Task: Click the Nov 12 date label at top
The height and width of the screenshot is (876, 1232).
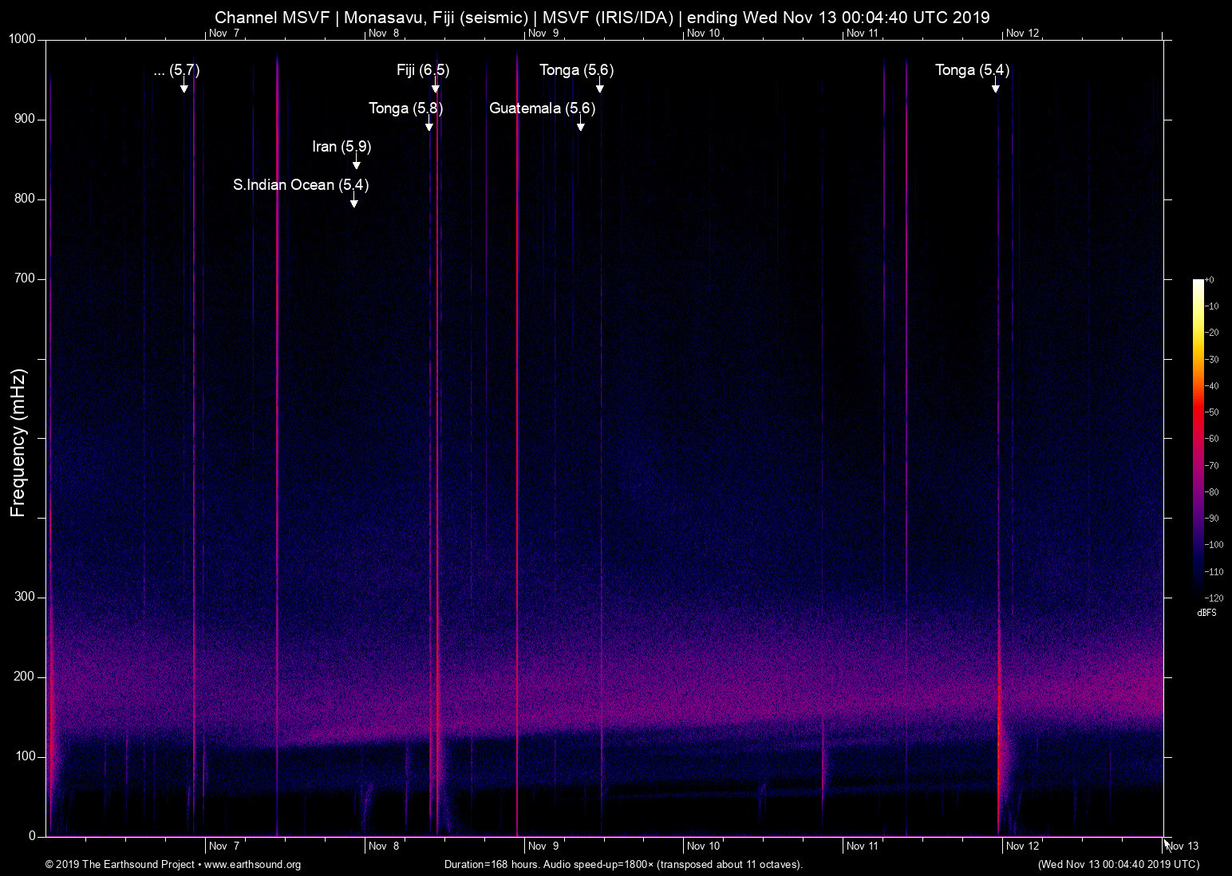Action: point(1022,34)
